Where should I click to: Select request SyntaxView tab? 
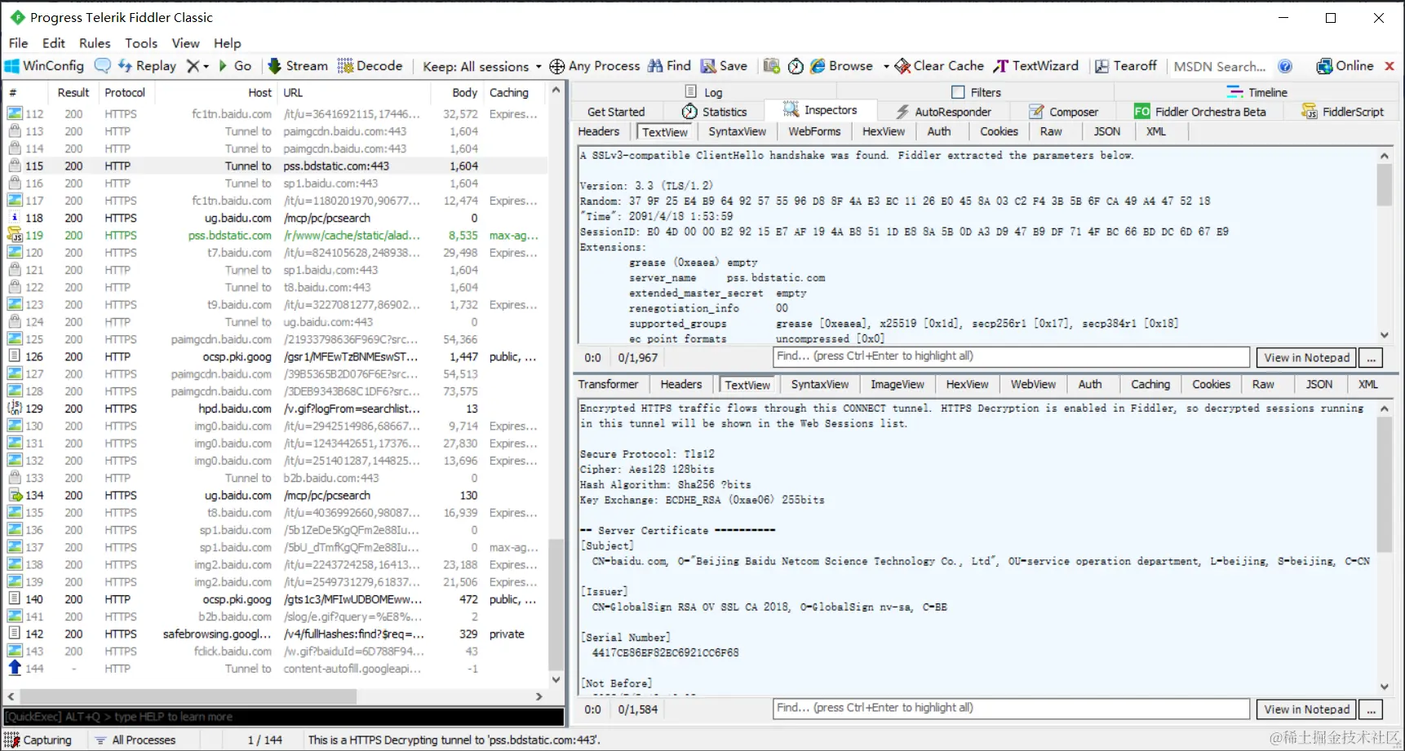pyautogui.click(x=737, y=131)
